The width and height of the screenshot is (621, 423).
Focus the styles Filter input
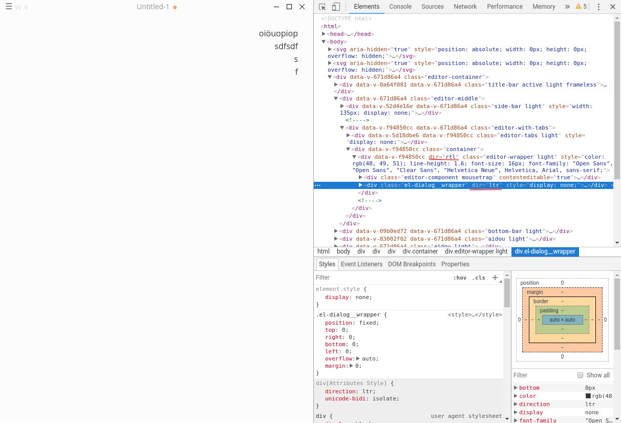381,278
